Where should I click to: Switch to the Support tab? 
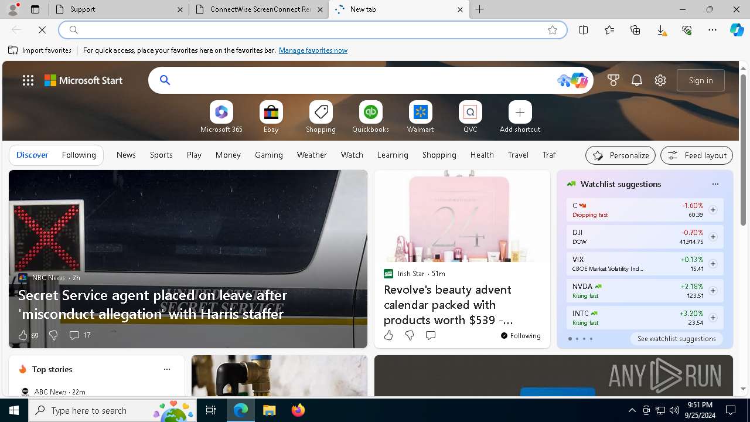[x=119, y=9]
